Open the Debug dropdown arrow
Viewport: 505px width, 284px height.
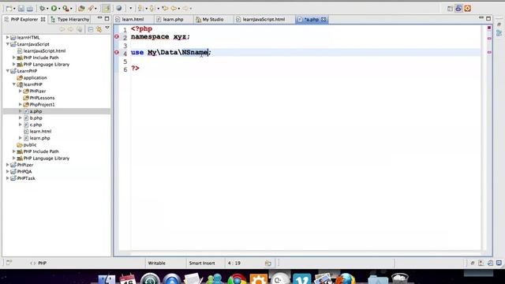pyautogui.click(x=47, y=9)
